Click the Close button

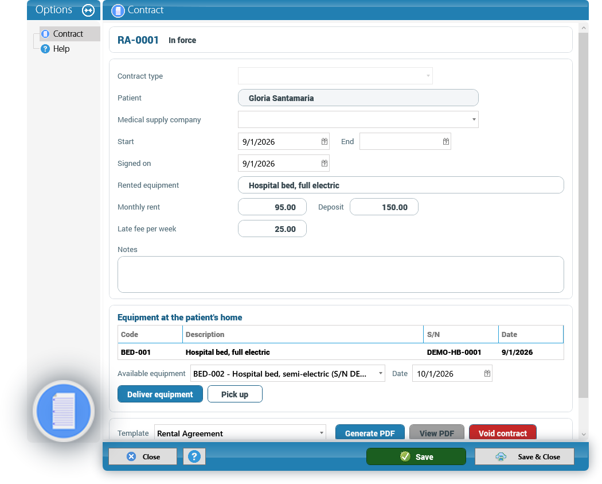point(143,456)
